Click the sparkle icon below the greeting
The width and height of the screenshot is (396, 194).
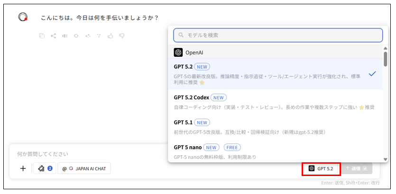[88, 35]
